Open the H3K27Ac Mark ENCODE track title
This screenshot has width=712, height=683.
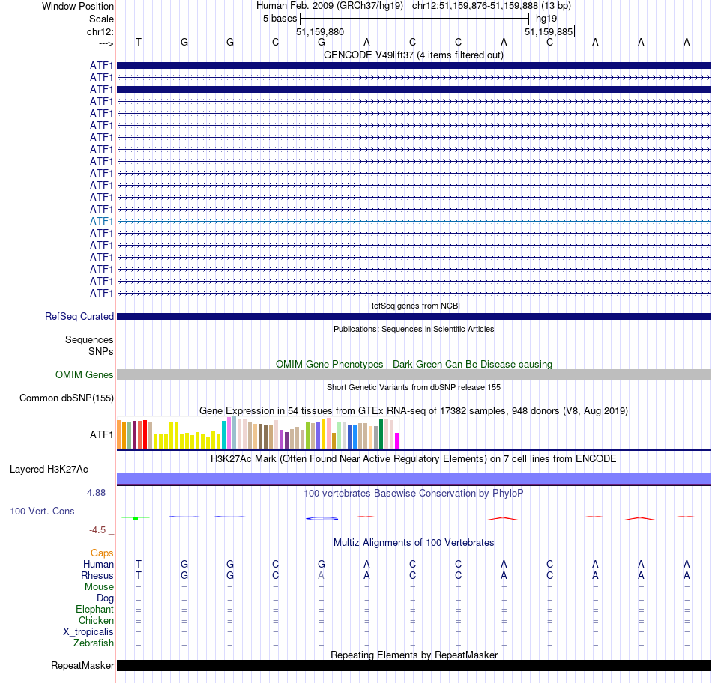414,458
